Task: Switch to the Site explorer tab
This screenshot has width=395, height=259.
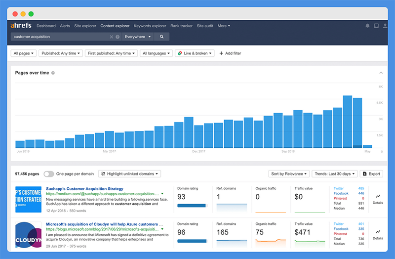Action: coord(85,26)
